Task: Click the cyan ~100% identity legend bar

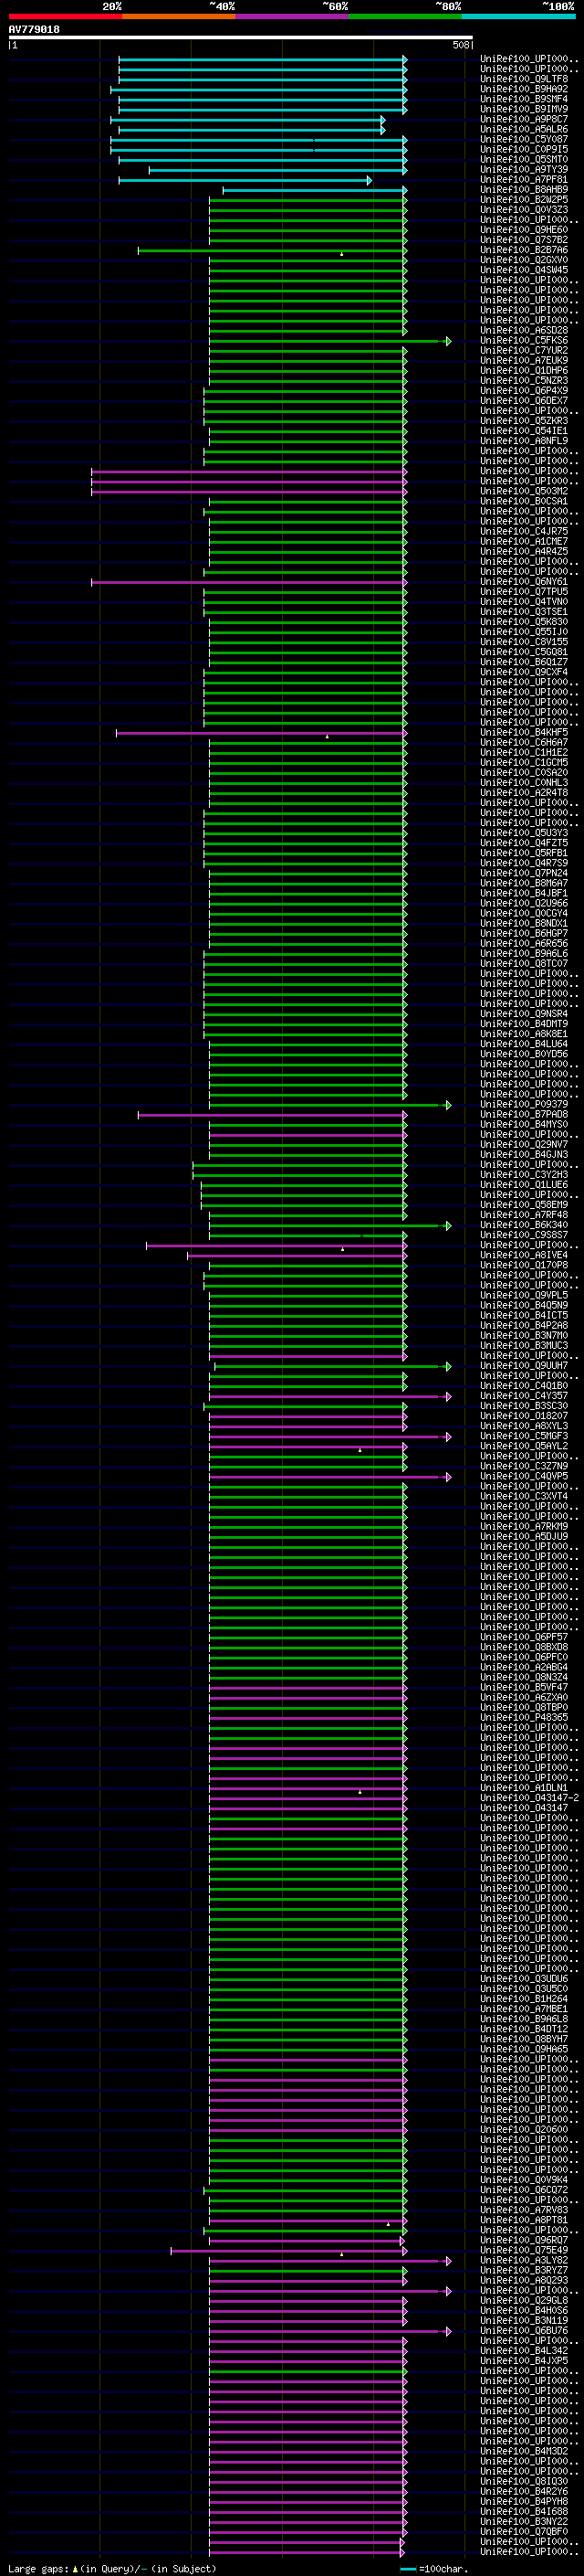Action: pyautogui.click(x=518, y=16)
